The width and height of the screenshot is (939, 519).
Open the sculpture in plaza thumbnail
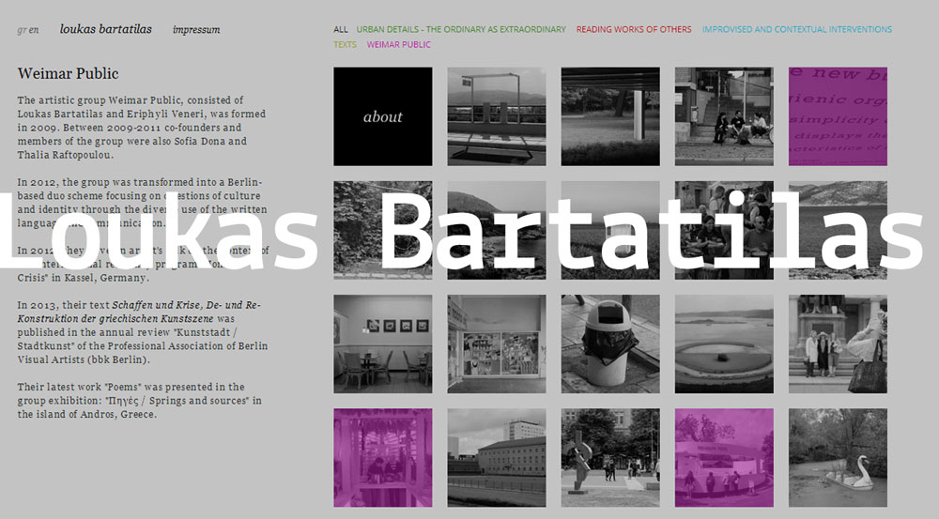click(x=610, y=457)
